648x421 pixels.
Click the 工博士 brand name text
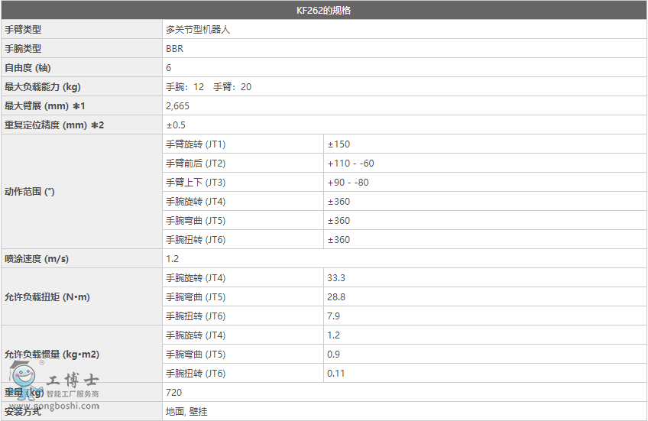tap(73, 380)
